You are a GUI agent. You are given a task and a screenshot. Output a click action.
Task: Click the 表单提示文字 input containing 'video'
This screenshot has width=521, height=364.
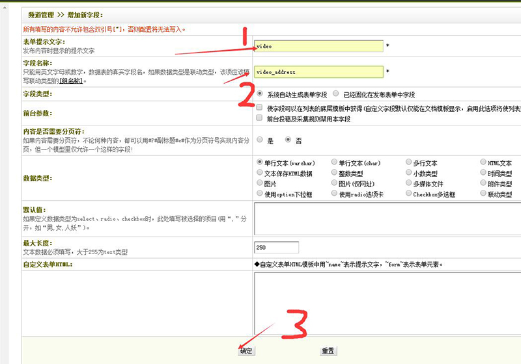(x=318, y=46)
